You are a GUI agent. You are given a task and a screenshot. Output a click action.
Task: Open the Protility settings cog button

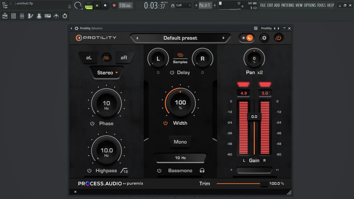coord(264,38)
